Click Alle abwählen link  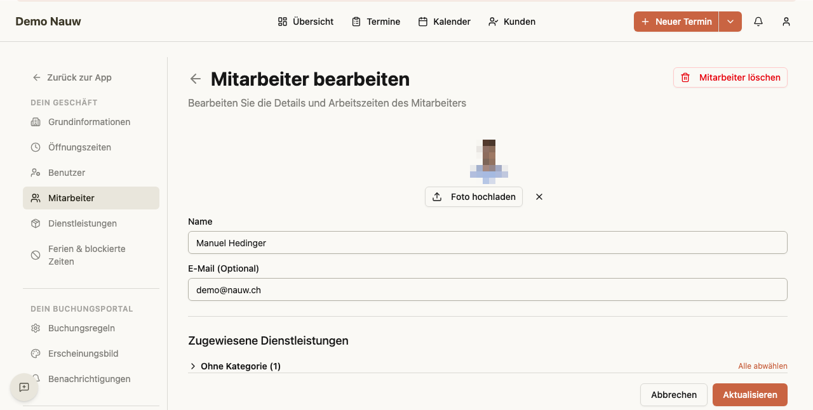pos(763,366)
